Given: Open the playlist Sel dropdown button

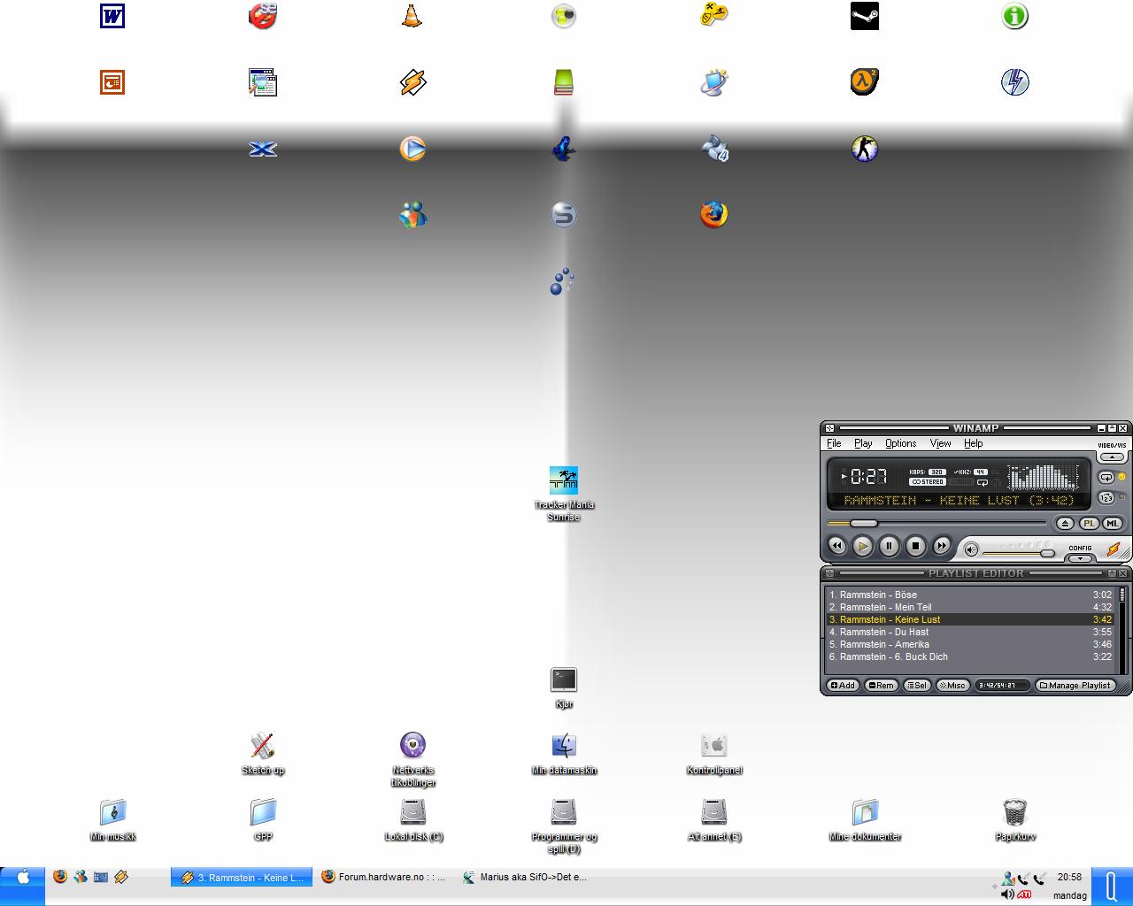Looking at the screenshot, I should point(917,685).
